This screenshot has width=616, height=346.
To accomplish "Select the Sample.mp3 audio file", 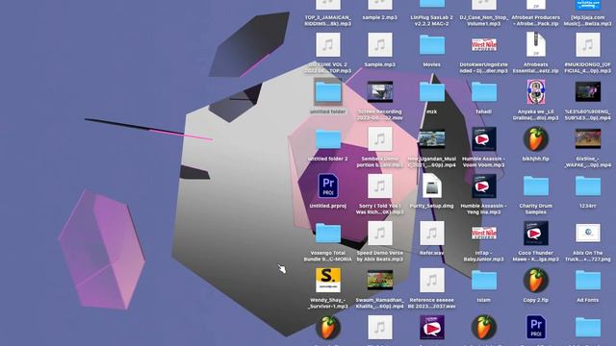I will (379, 45).
